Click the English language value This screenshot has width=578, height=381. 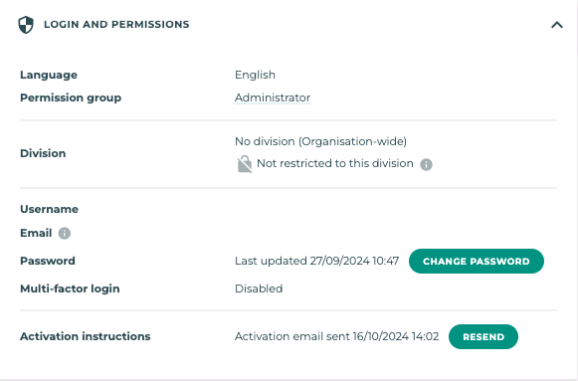point(255,75)
